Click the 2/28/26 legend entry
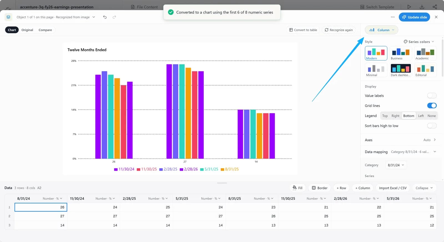Screen dimensions: 444x242 [189, 169]
